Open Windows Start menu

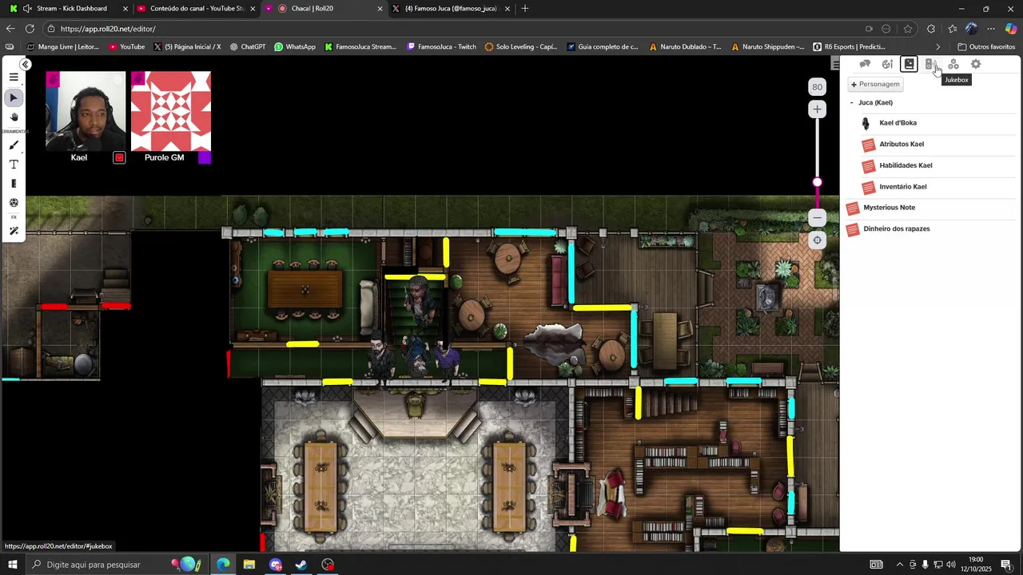point(13,565)
